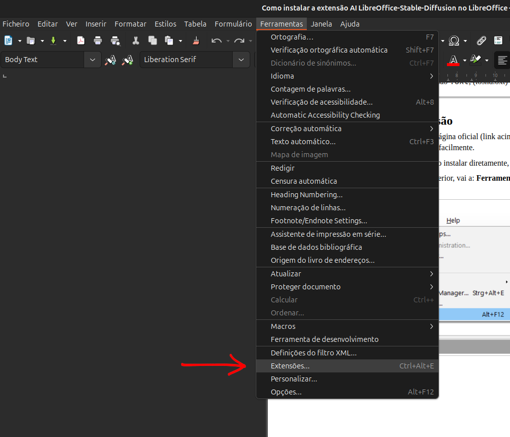510x437 pixels.
Task: Open the Formatar menu
Action: (x=130, y=24)
